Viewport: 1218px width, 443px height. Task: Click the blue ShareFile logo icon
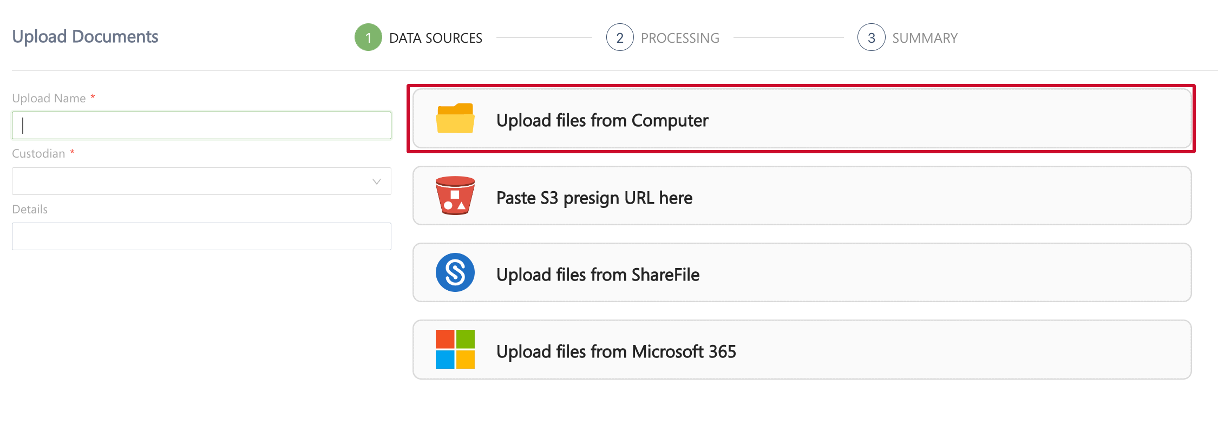coord(455,272)
